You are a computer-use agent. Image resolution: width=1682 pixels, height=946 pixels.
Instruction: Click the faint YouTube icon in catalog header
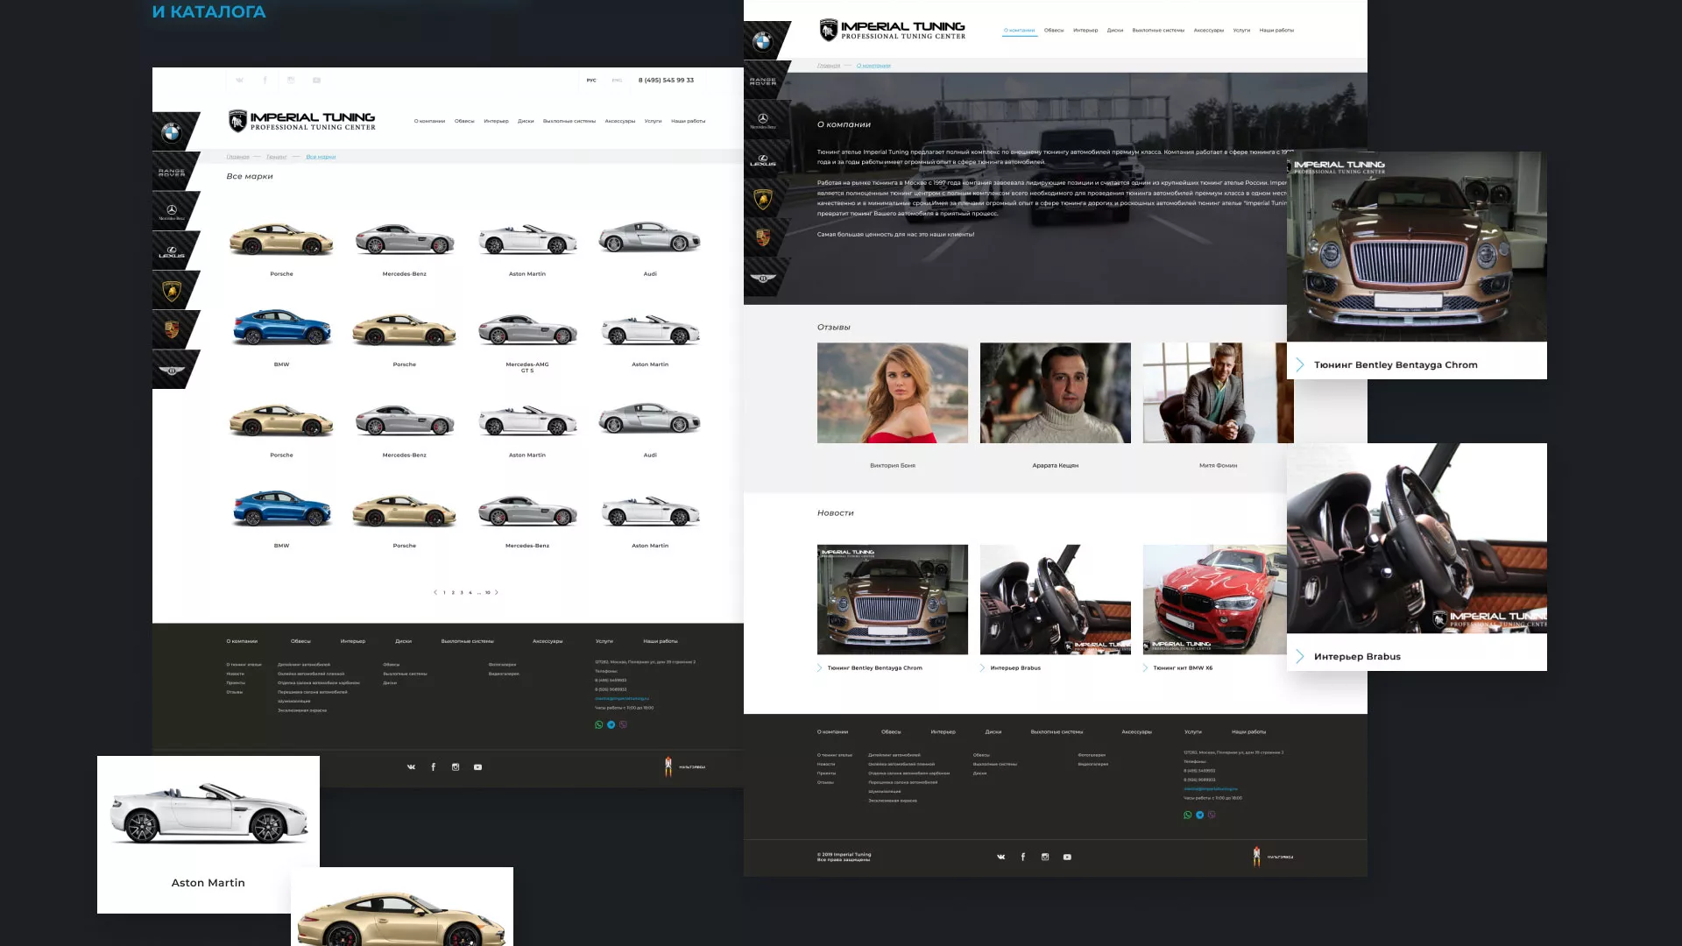(316, 80)
